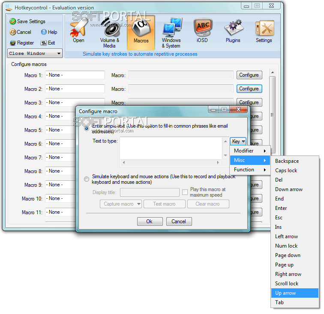Viewport: 324px width, 314px height.
Task: Choose Down arrow from Misc submenu
Action: click(295, 189)
